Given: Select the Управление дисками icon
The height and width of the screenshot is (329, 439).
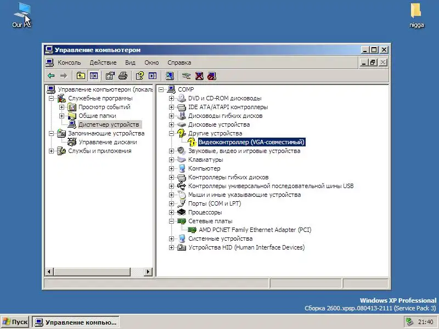Looking at the screenshot, I should tap(72, 142).
